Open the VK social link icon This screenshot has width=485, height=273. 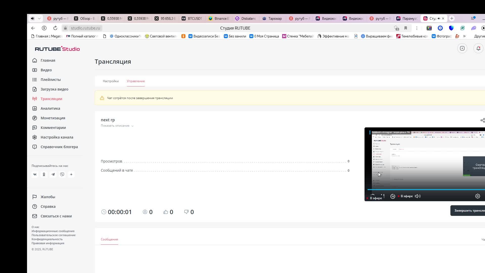[35, 174]
